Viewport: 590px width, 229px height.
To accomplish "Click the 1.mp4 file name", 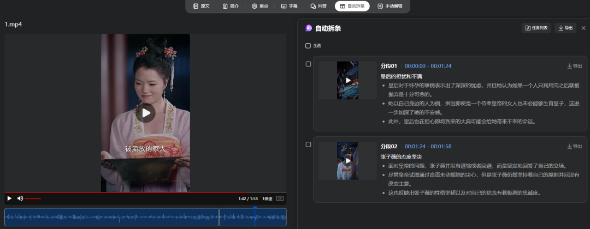I will [x=13, y=25].
